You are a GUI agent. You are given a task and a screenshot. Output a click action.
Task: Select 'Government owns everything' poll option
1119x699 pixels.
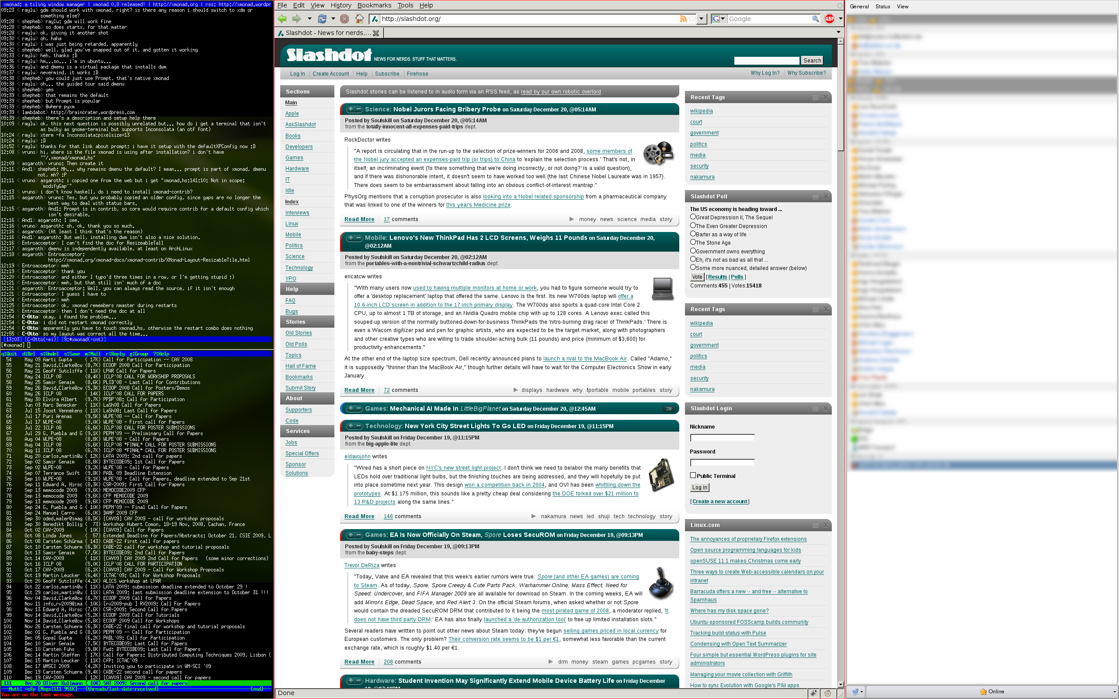coord(693,251)
